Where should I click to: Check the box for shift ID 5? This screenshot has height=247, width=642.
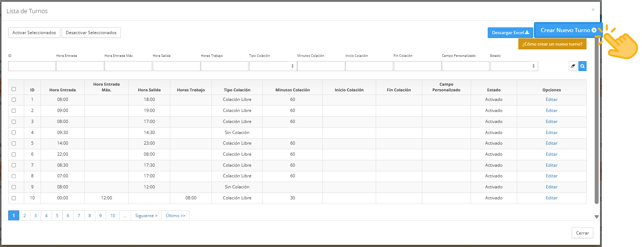click(14, 144)
